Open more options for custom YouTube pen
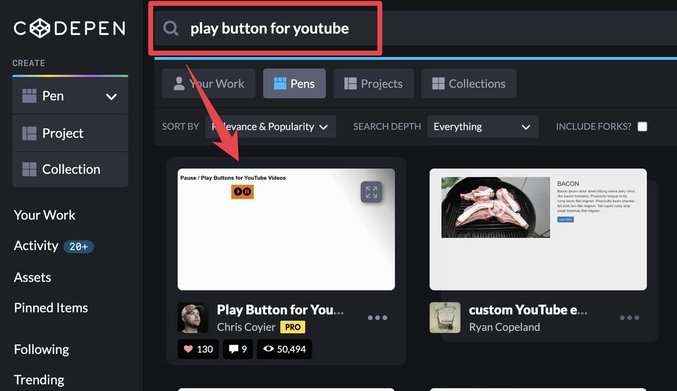677x391 pixels. (629, 318)
